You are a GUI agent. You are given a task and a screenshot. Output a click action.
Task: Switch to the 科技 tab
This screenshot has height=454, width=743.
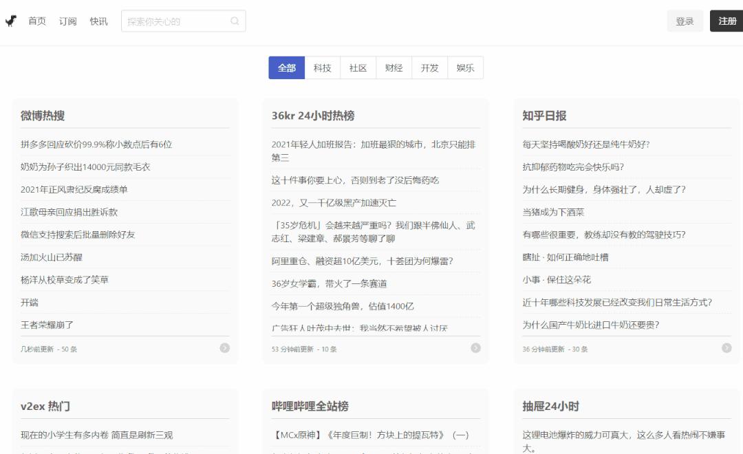click(x=322, y=67)
